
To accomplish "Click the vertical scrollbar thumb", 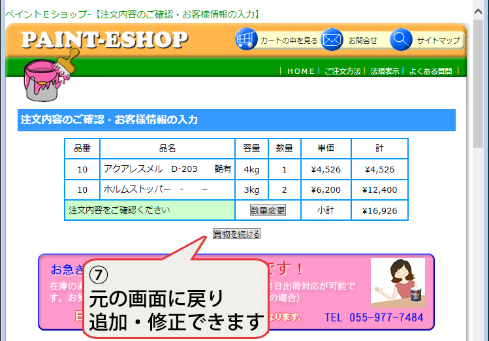I will tap(478, 83).
